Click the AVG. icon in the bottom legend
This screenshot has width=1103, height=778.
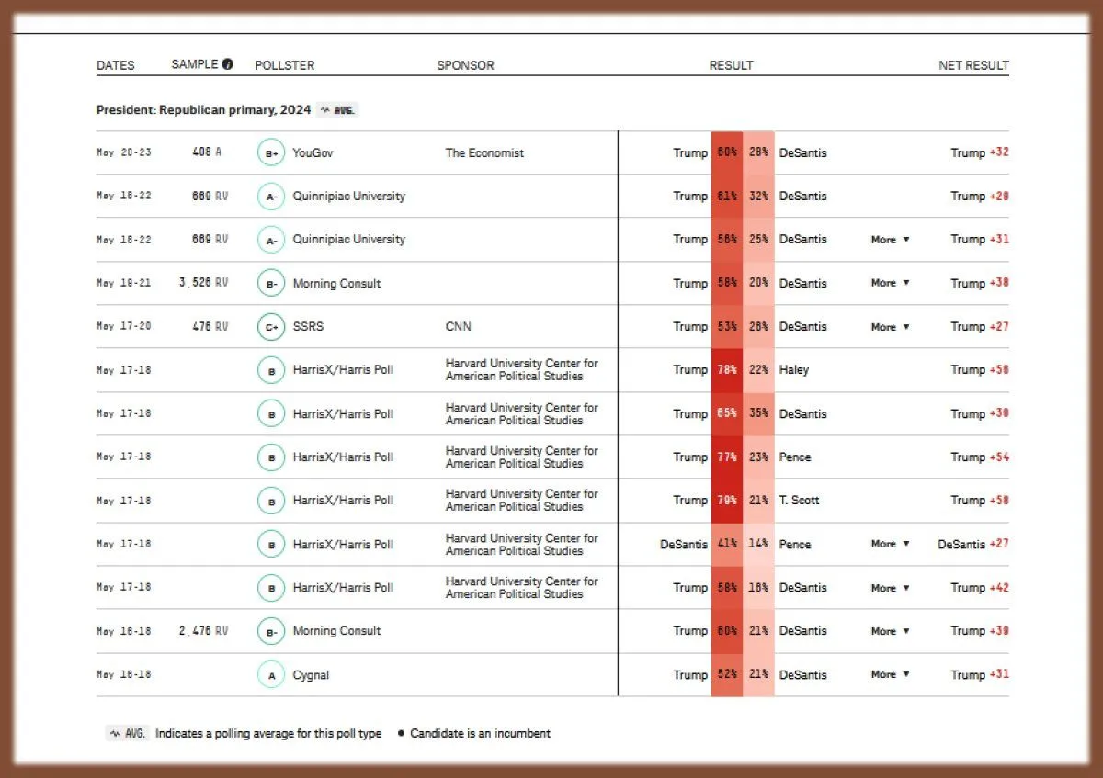pyautogui.click(x=127, y=734)
